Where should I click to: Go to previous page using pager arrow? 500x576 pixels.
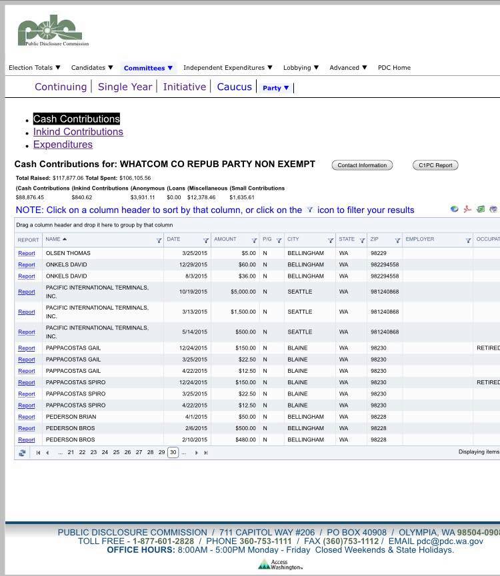47,453
